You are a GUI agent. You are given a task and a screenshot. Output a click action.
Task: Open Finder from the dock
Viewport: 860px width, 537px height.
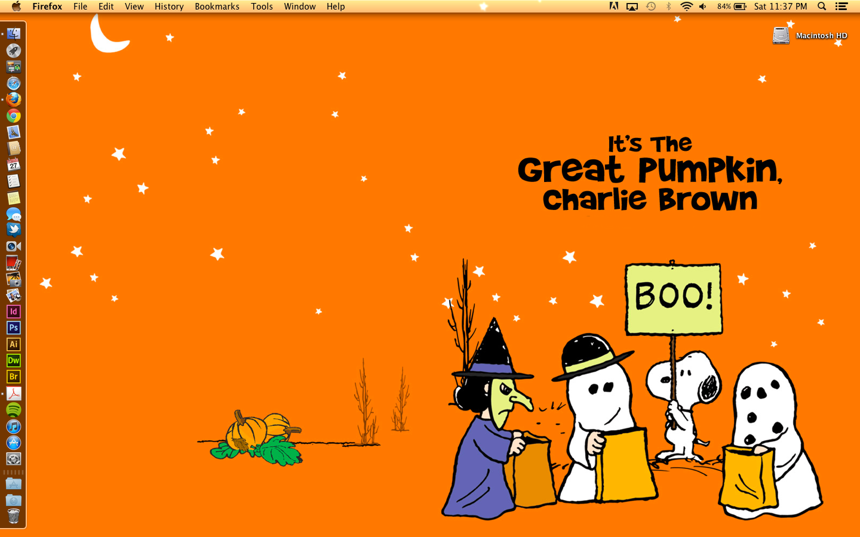14,34
